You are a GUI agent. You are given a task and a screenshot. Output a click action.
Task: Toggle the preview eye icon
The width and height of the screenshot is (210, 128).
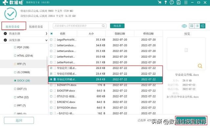[184, 26]
